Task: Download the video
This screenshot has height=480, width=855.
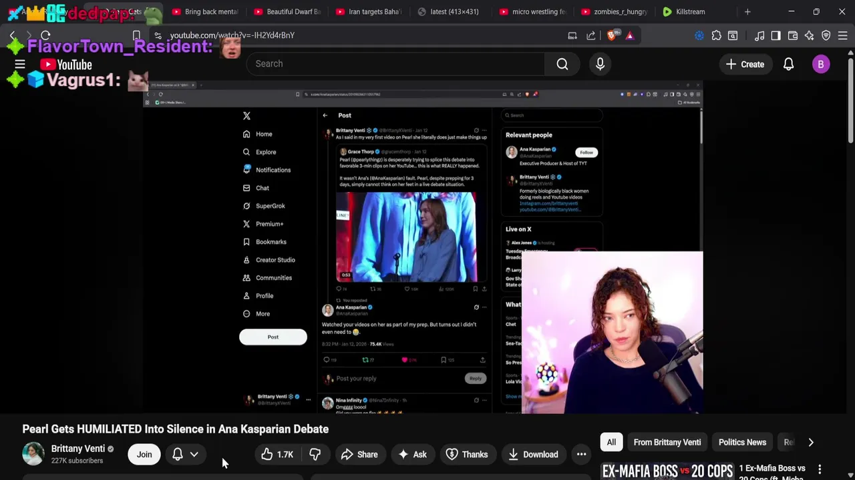Action: point(533,455)
